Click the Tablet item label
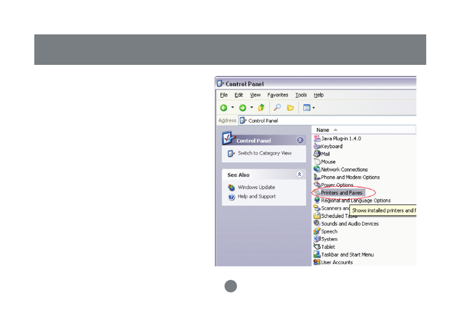Screen dimensions: 461x321 pos(328,247)
